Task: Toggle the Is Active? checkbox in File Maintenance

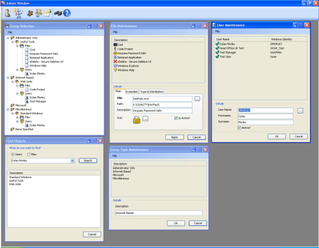Action: click(x=176, y=118)
